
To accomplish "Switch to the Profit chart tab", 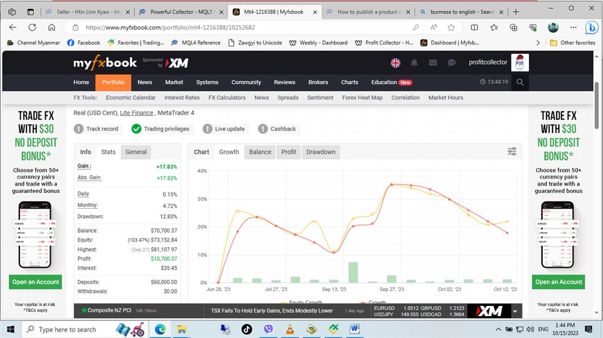I will coord(288,152).
